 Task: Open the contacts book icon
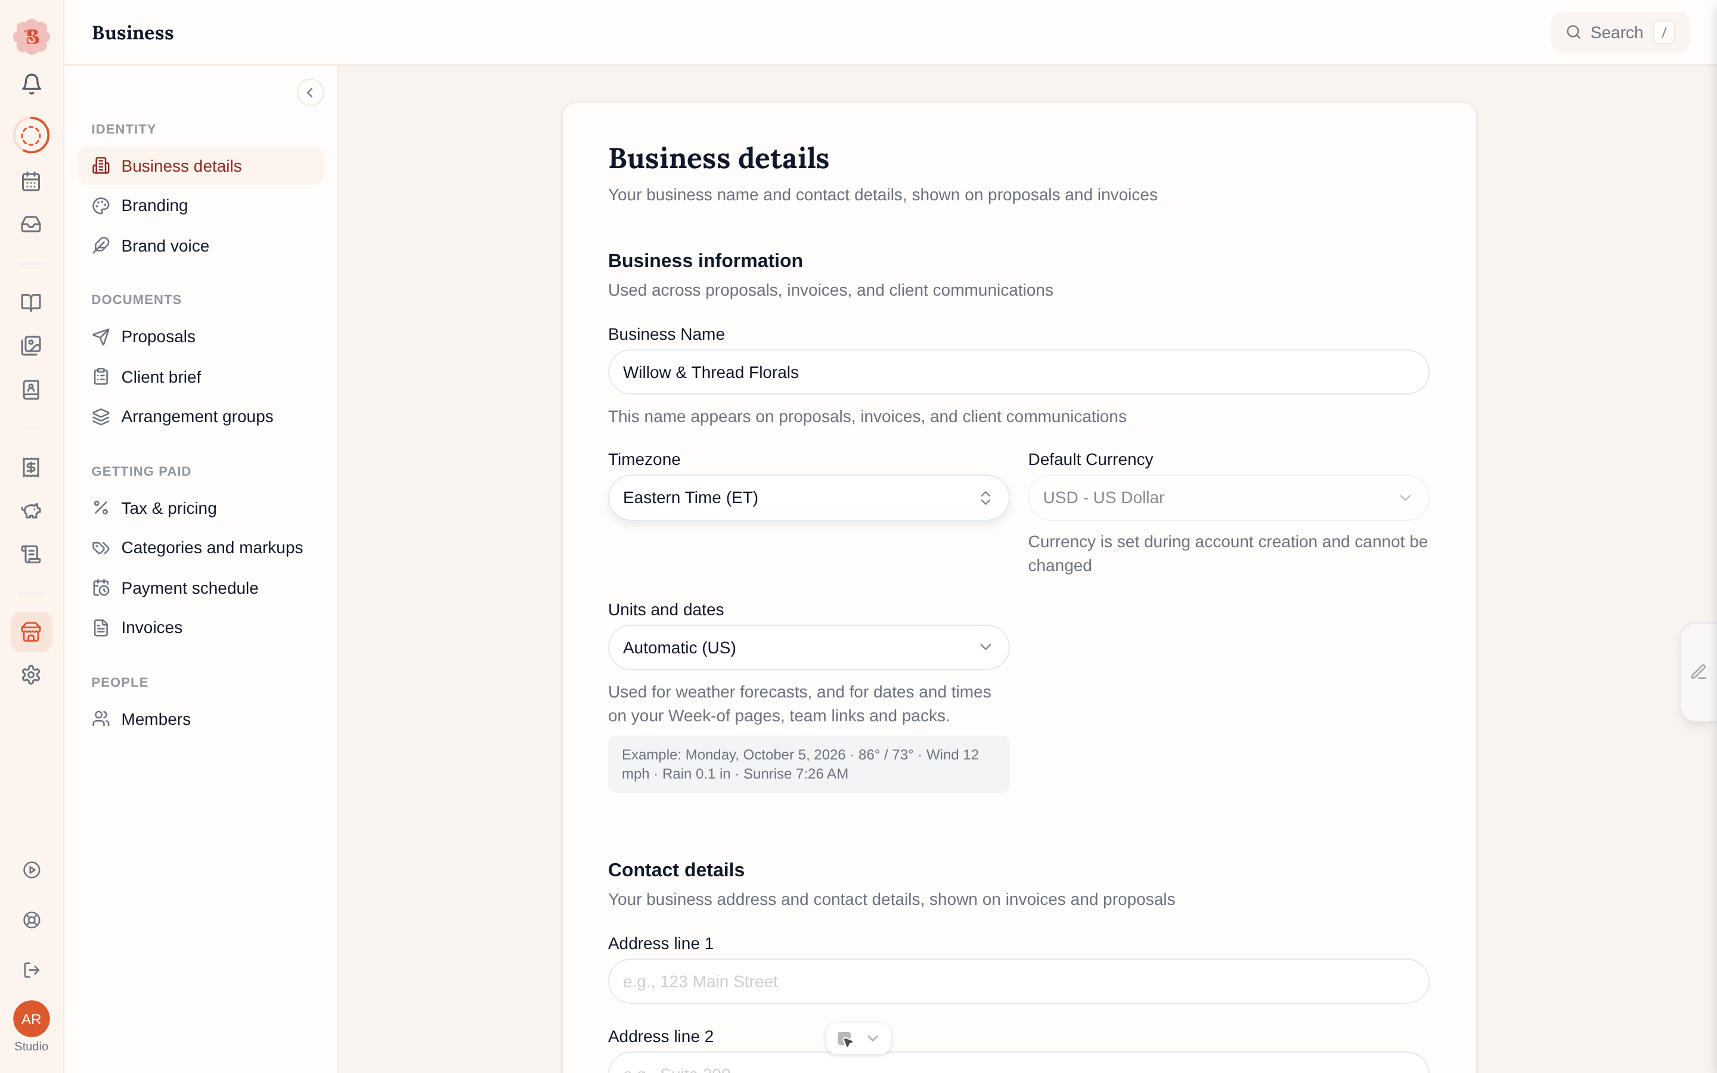(x=31, y=390)
